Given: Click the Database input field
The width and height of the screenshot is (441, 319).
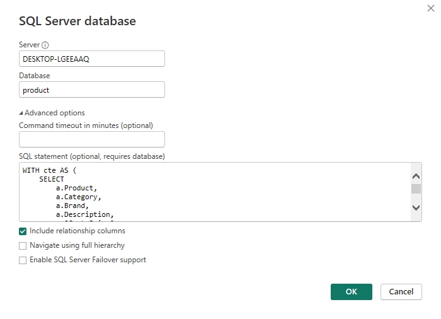Looking at the screenshot, I should pyautogui.click(x=92, y=90).
